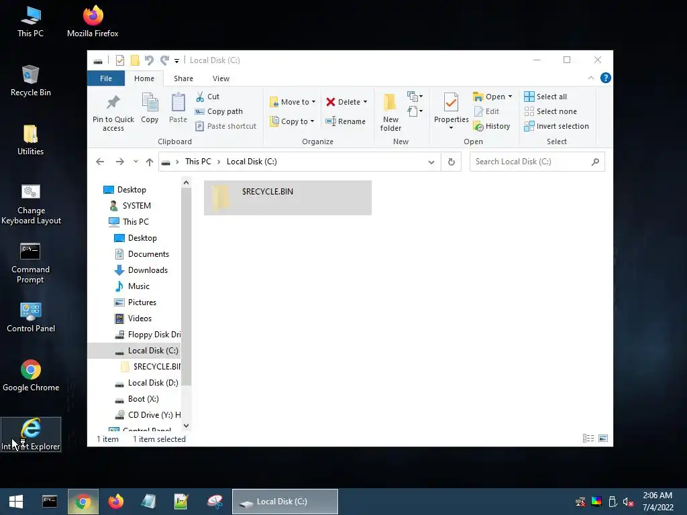Click Select all
The height and width of the screenshot is (515, 687).
(545, 97)
